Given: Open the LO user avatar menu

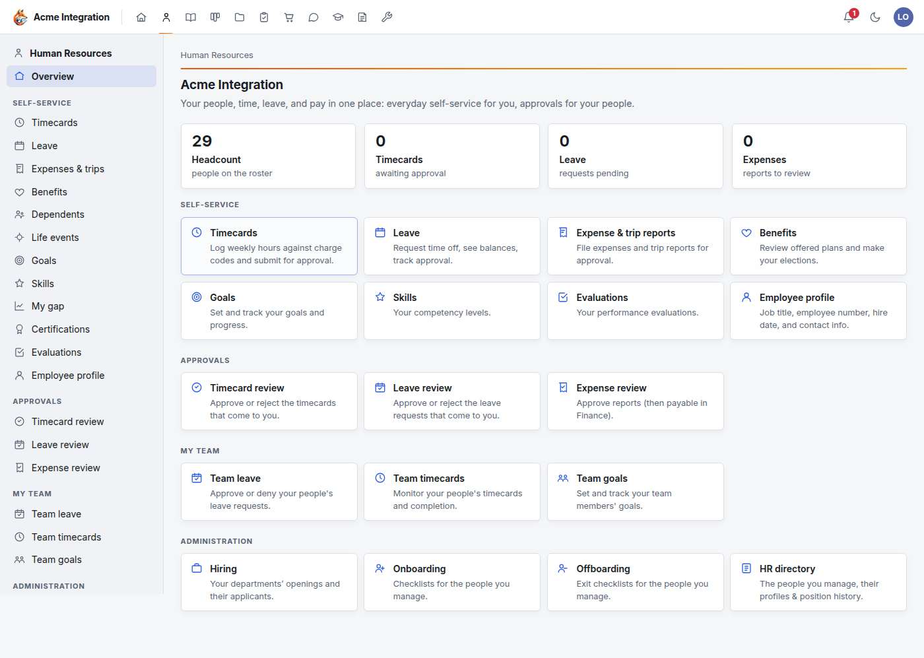Looking at the screenshot, I should click(x=903, y=17).
